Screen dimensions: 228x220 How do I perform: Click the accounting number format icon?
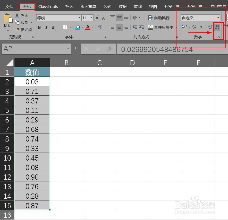[x=184, y=27]
